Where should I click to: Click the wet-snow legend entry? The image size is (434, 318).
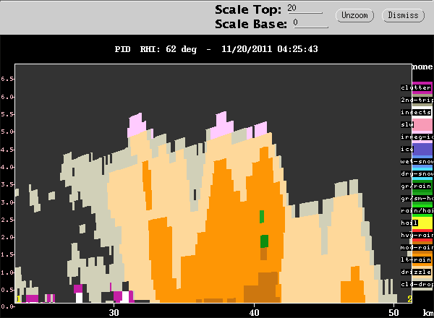[x=417, y=161]
